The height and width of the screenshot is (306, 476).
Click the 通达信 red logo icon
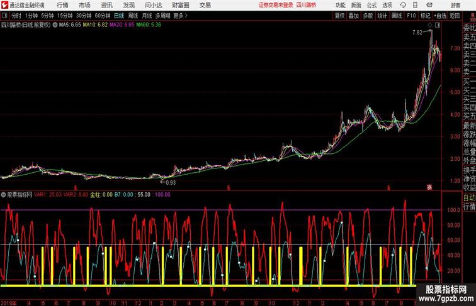pos(4,5)
